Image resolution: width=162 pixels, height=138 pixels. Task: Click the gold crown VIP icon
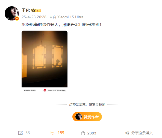pos(33,10)
